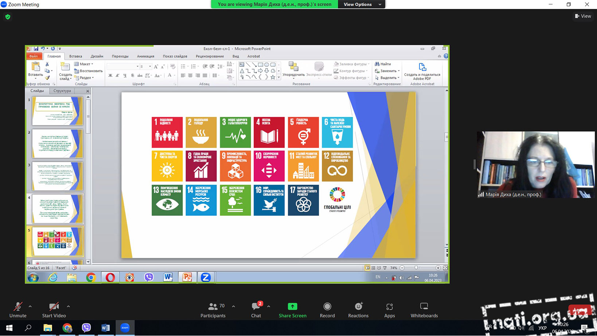Open Показ слайдов ribbon tab
The image size is (597, 336).
(175, 56)
